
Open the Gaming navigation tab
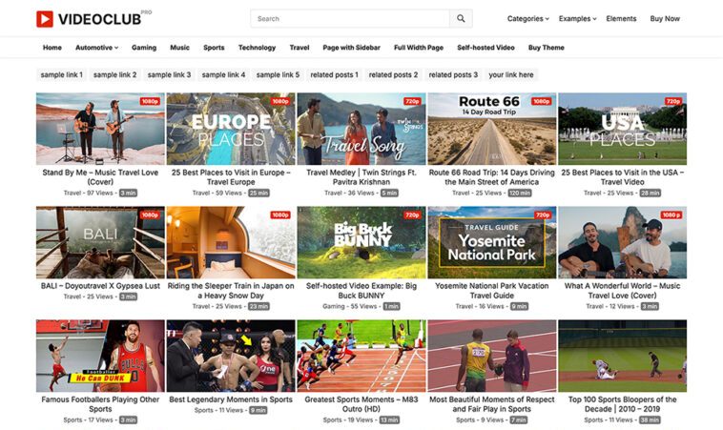(144, 47)
